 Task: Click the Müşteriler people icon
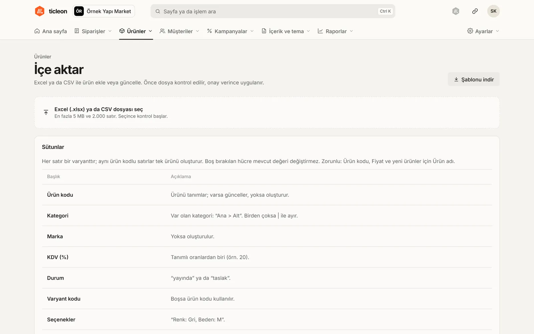tap(163, 31)
